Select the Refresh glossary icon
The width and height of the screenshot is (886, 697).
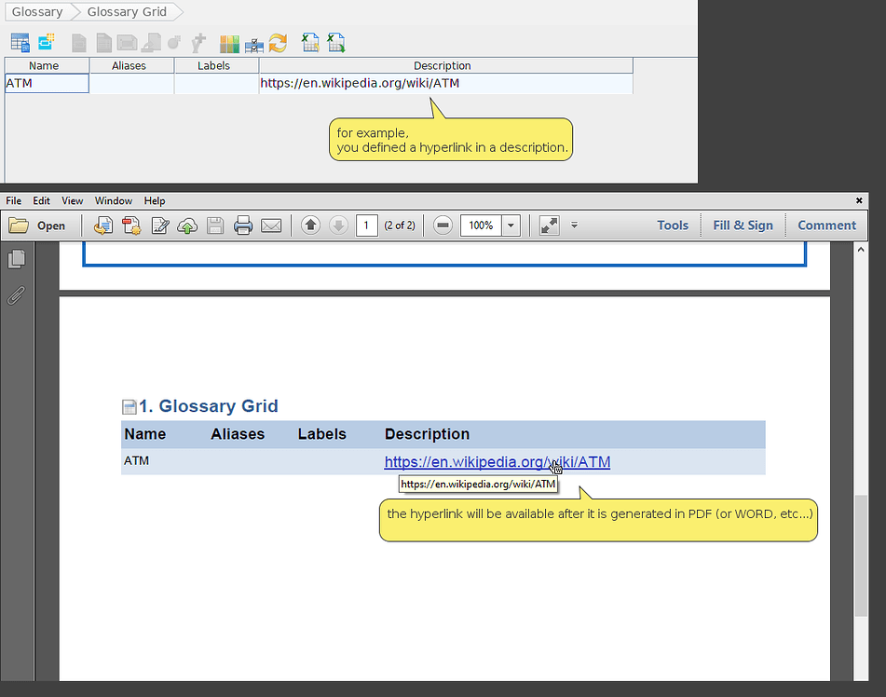click(276, 42)
